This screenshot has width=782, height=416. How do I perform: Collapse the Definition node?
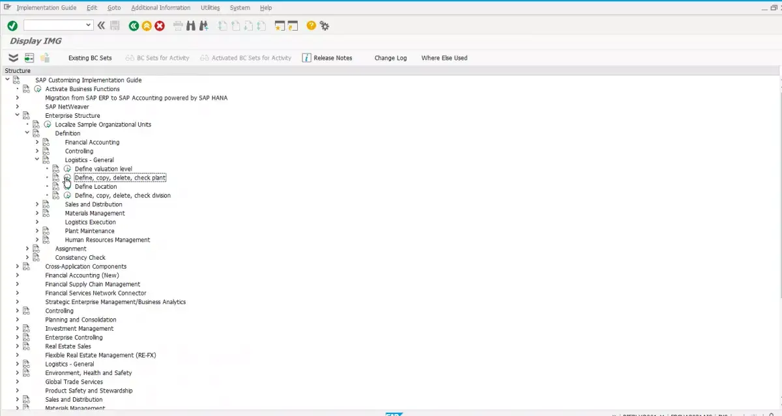[x=27, y=133]
